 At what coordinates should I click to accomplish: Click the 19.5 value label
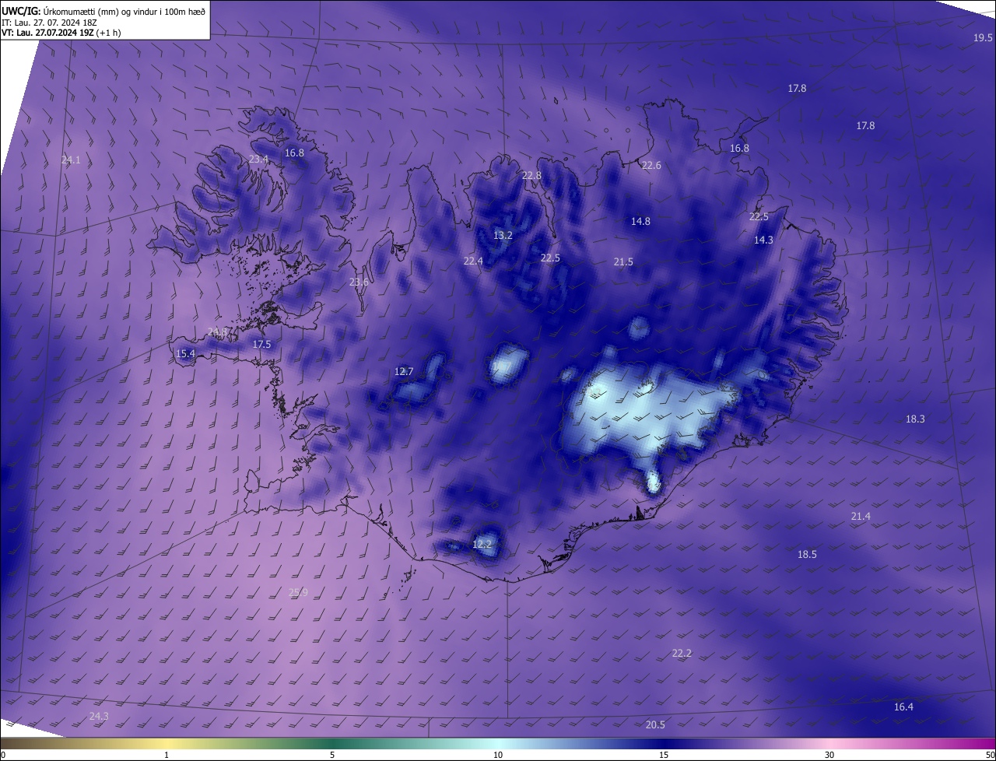pos(983,38)
